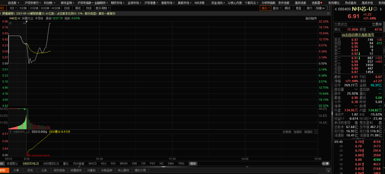Go to previous stock with left arrow
The height and width of the screenshot is (174, 385).
click(335, 9)
